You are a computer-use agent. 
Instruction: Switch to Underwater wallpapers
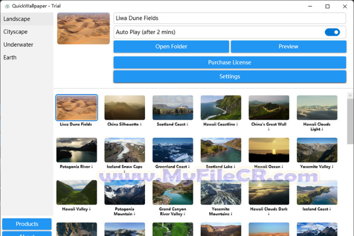27,44
